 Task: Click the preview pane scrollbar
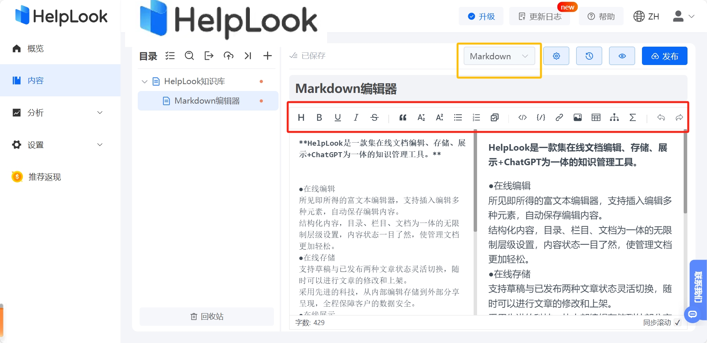click(685, 171)
